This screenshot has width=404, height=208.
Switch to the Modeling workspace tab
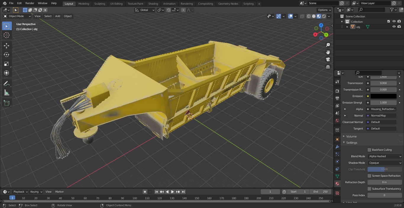(x=84, y=4)
